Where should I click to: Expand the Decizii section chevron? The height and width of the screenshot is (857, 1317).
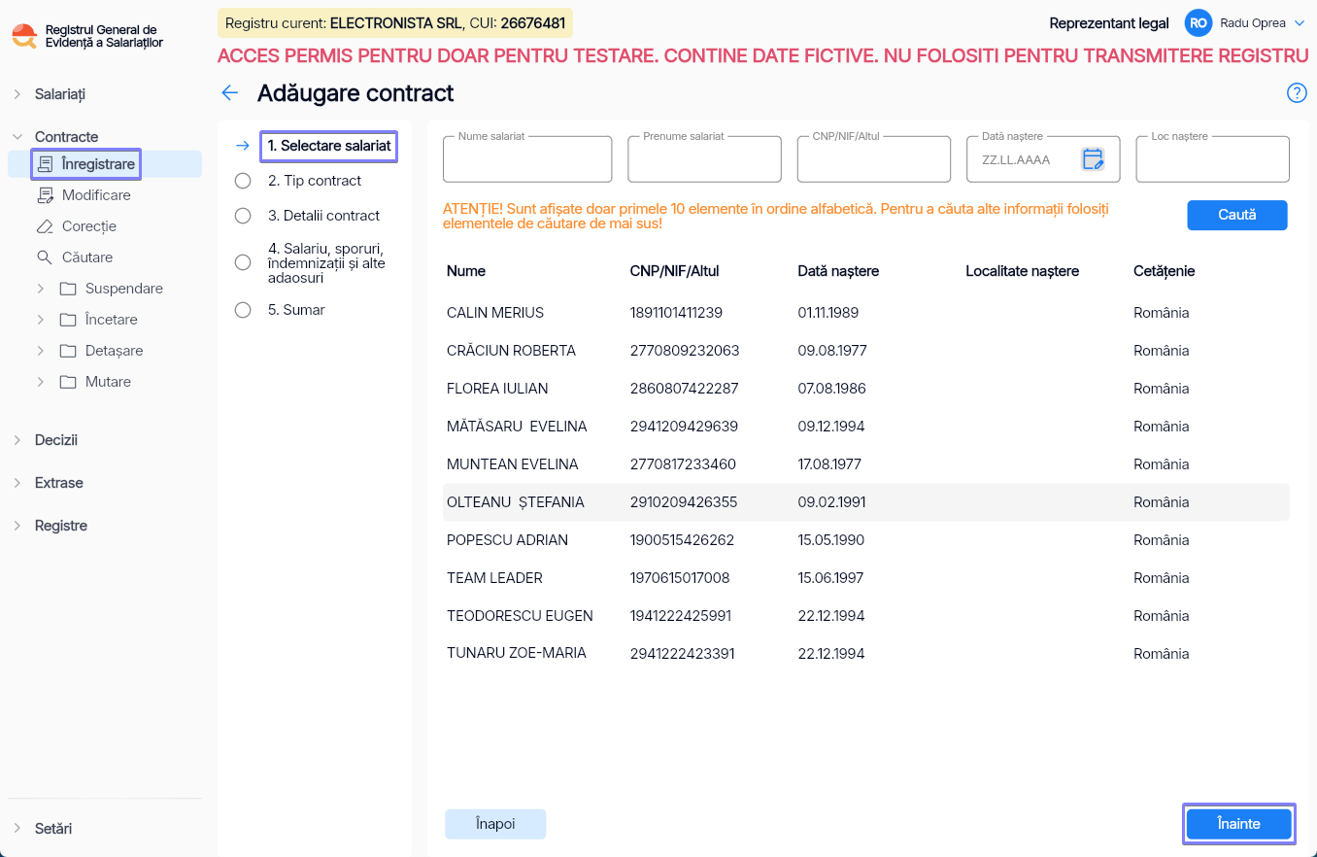tap(17, 440)
